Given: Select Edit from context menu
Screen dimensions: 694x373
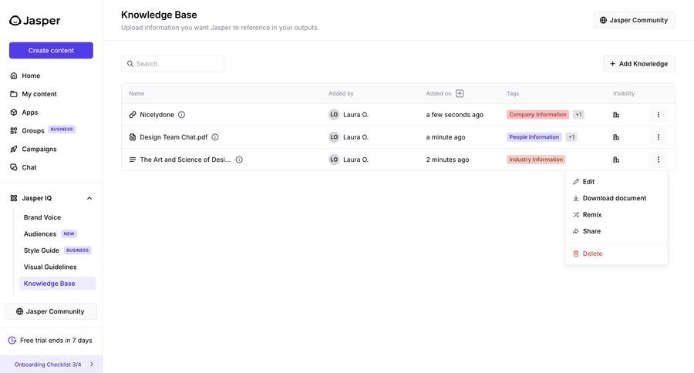Looking at the screenshot, I should click(x=616, y=182).
